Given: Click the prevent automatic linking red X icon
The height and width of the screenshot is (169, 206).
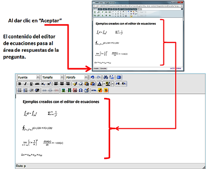Looking at the screenshot, I should point(56,90).
